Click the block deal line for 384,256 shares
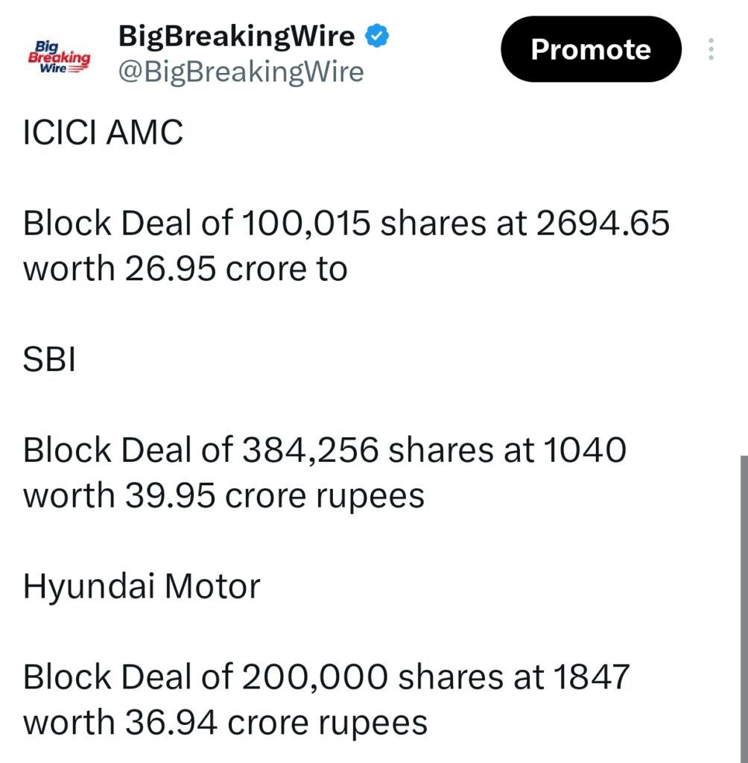748x763 pixels. [326, 449]
